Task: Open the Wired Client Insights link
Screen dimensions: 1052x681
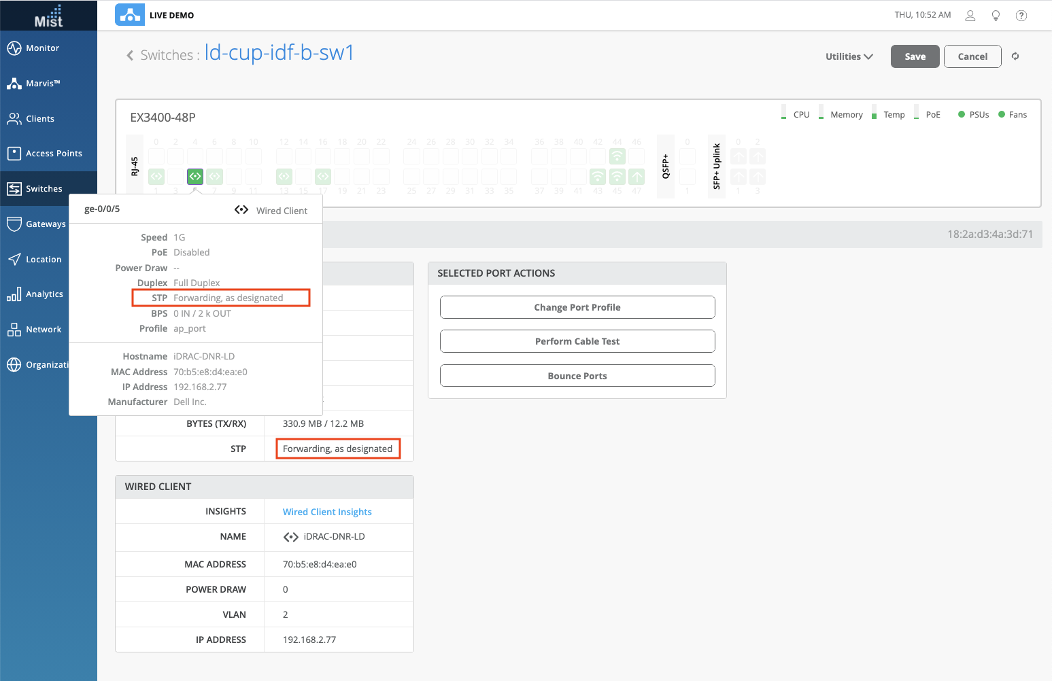Action: 327,512
